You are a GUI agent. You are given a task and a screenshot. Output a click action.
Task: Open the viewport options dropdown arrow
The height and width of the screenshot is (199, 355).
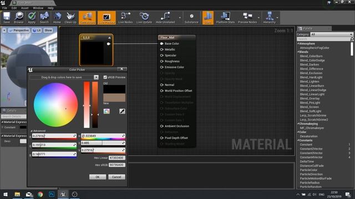point(4,30)
